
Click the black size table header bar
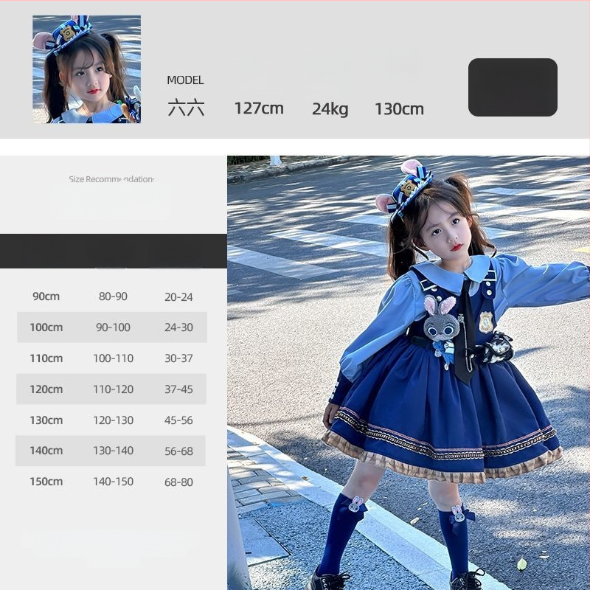[113, 251]
